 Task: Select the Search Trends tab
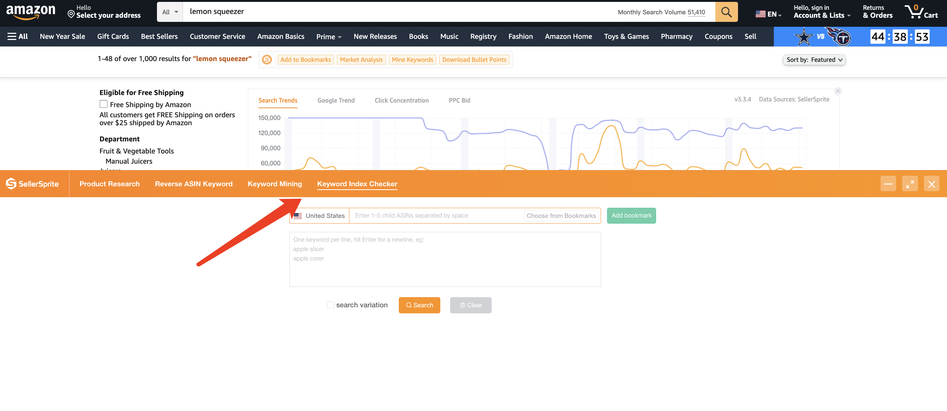(278, 100)
